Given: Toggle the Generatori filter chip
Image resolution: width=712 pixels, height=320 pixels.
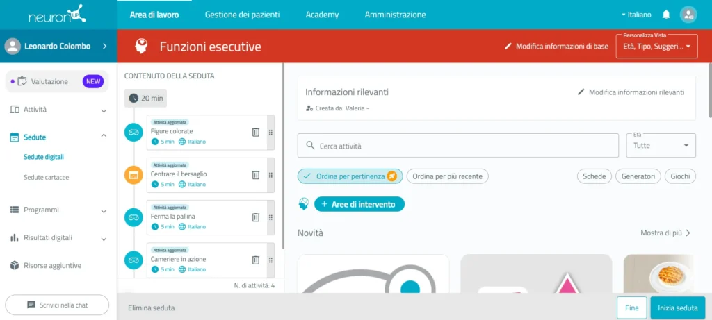Looking at the screenshot, I should coord(638,176).
